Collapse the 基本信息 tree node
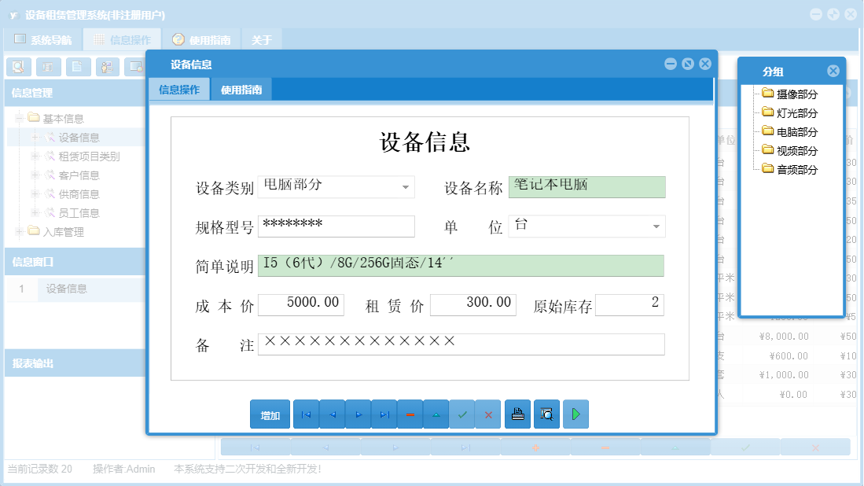 pyautogui.click(x=17, y=116)
